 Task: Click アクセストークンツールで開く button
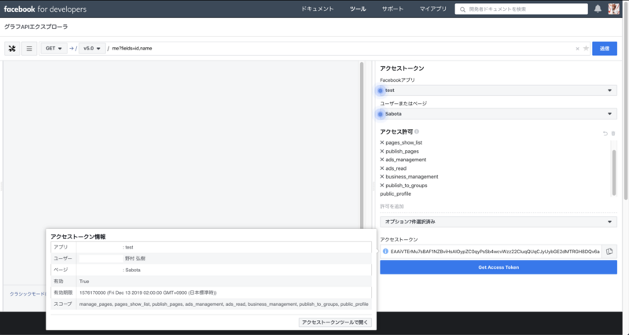335,322
